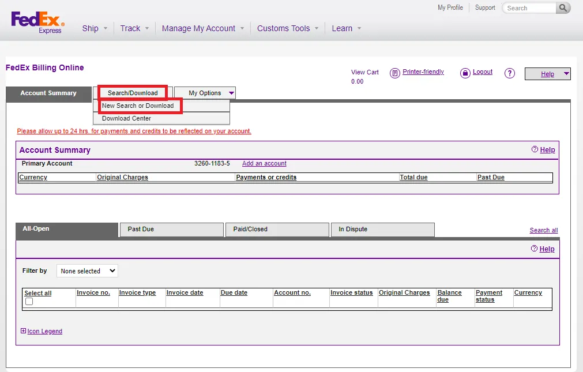
Task: Expand the Ship menu arrow
Action: tap(106, 28)
